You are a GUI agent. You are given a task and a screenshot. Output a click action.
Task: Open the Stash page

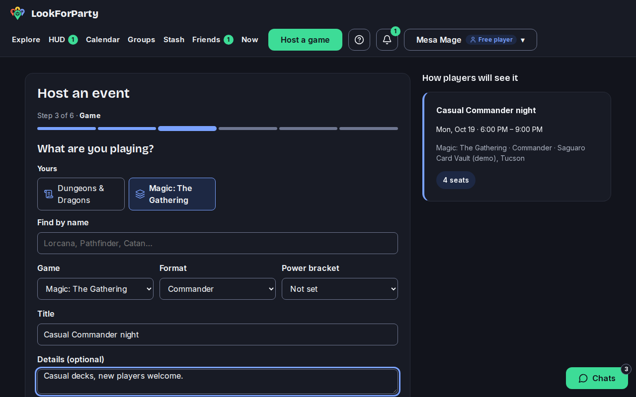(174, 40)
